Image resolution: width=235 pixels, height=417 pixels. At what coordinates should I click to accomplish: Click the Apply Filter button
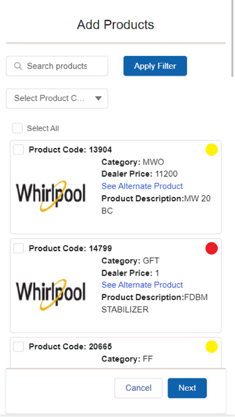155,66
